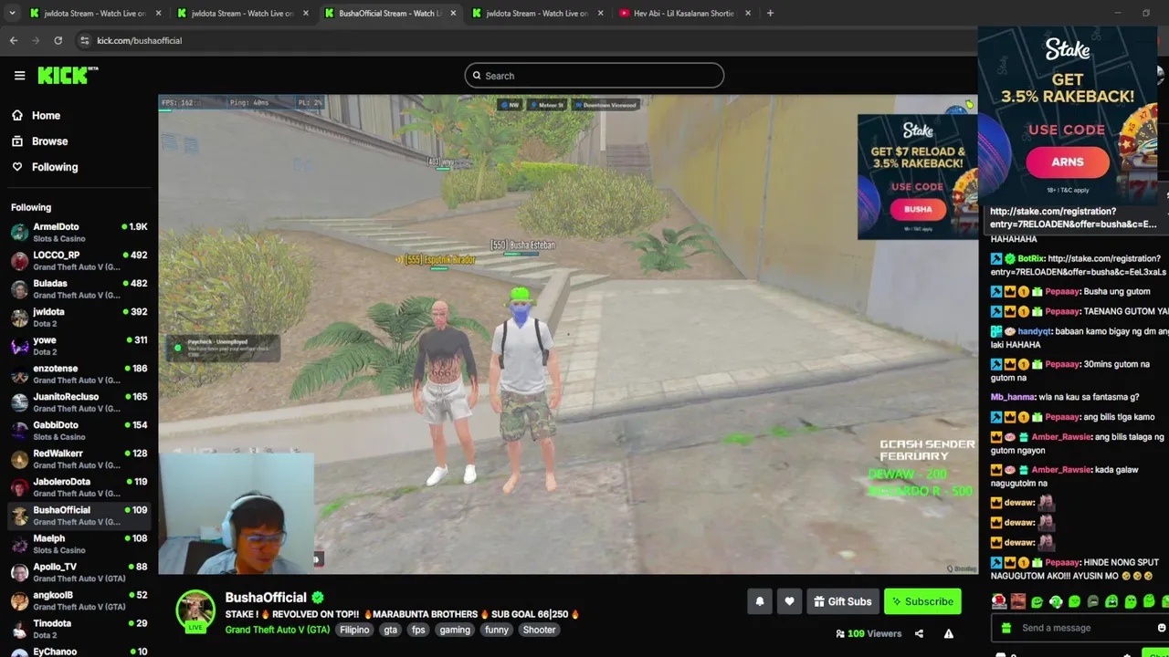The image size is (1169, 657).
Task: Click the Kick logo
Action: (x=68, y=76)
